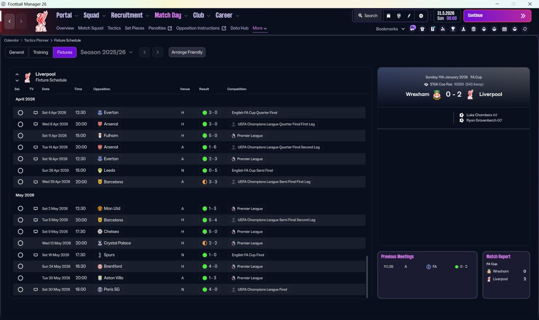
Task: Click the Continue button
Action: point(497,16)
